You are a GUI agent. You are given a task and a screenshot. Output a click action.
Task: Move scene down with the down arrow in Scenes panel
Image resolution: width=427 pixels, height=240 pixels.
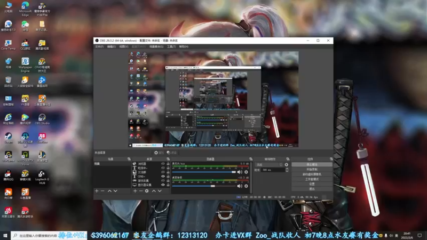(115, 191)
